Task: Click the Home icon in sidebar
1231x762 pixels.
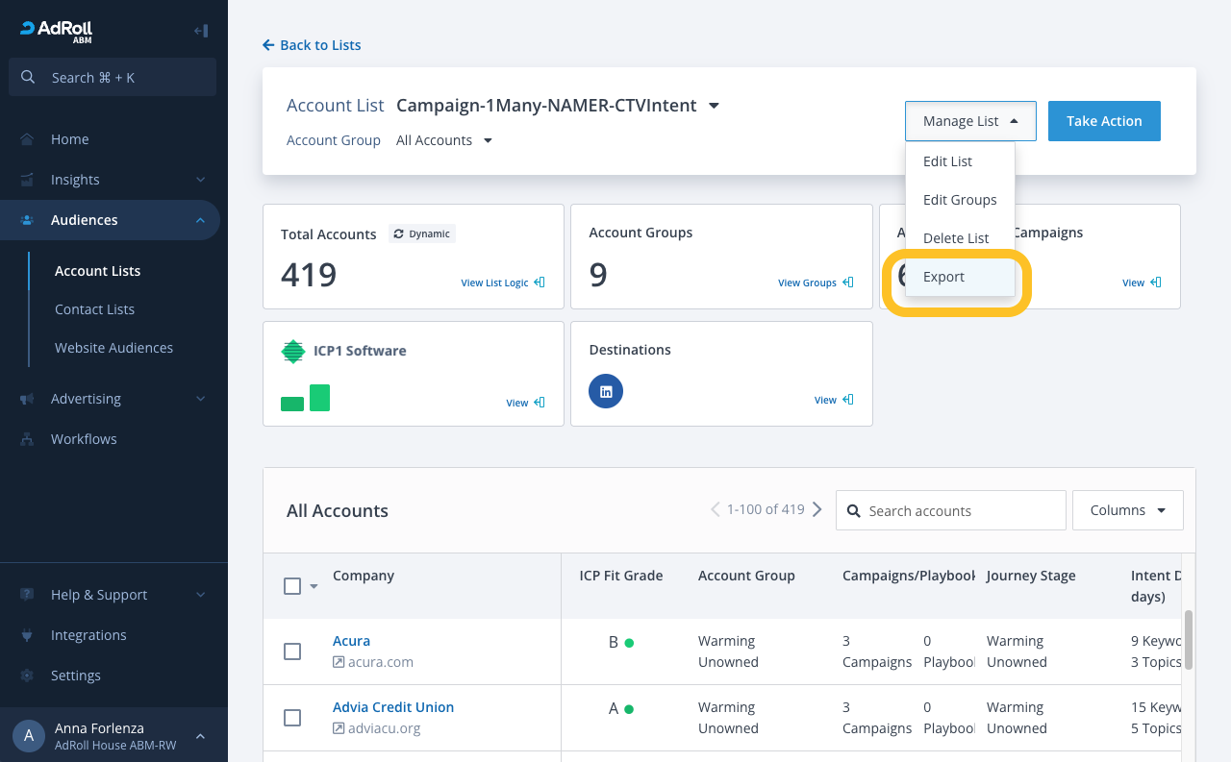Action: [x=28, y=139]
